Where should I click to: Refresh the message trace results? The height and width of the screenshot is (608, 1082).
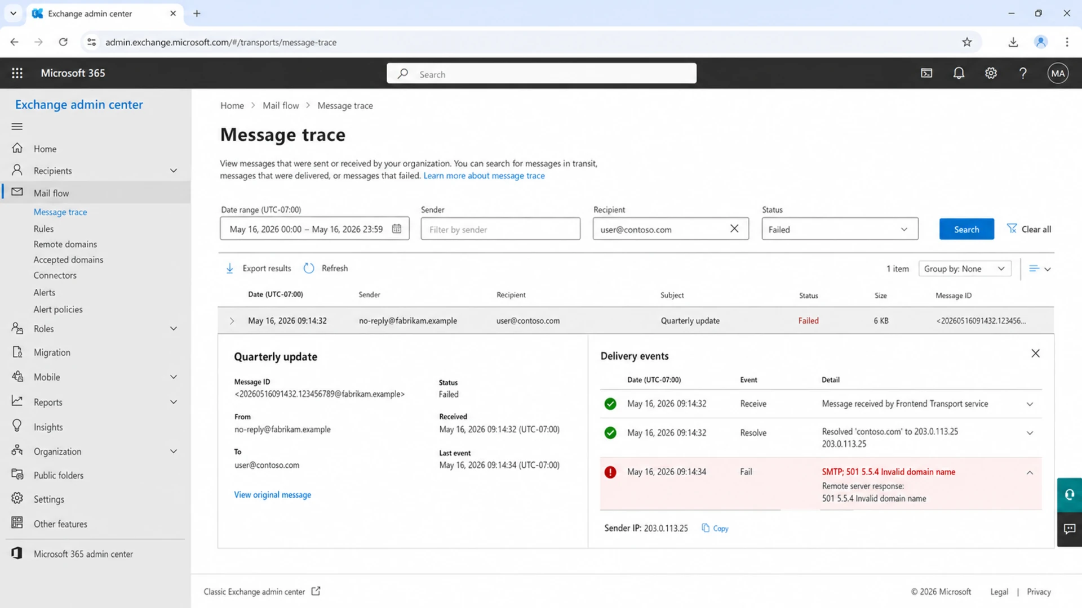point(326,269)
